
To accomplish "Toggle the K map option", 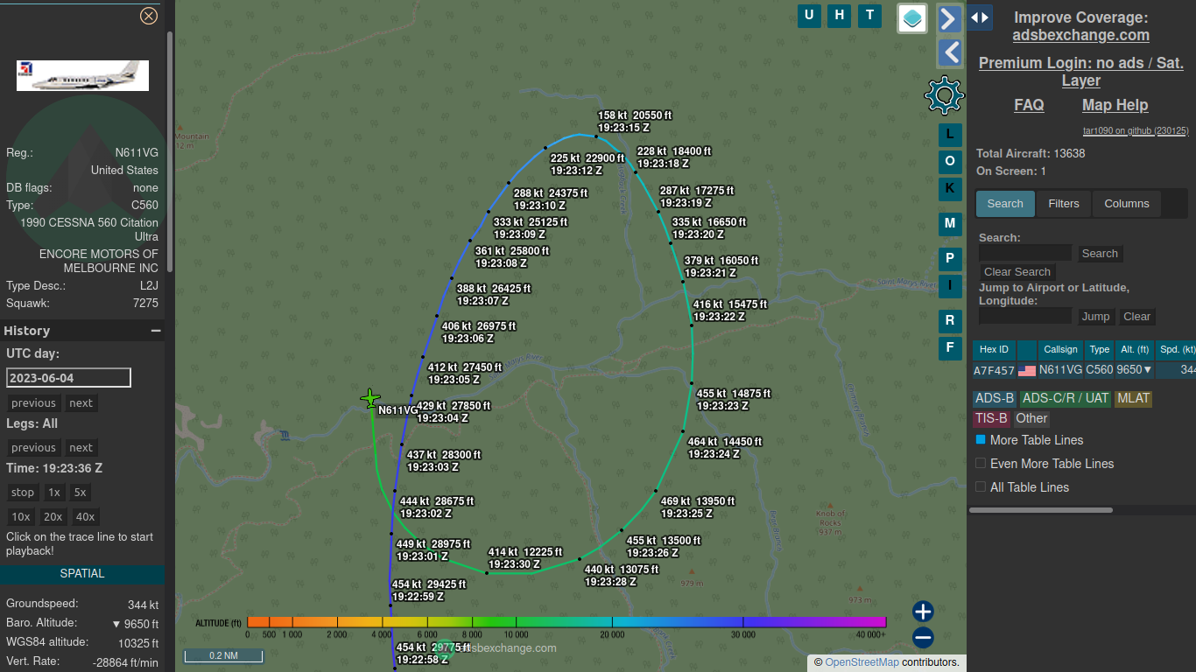I will tap(950, 189).
